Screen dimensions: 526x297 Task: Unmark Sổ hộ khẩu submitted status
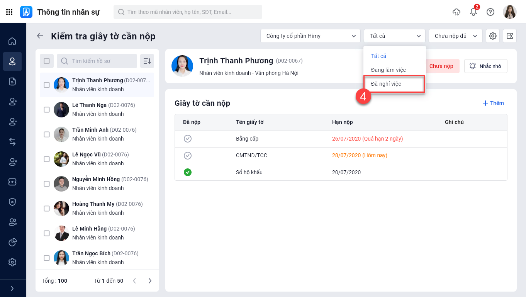tap(188, 172)
